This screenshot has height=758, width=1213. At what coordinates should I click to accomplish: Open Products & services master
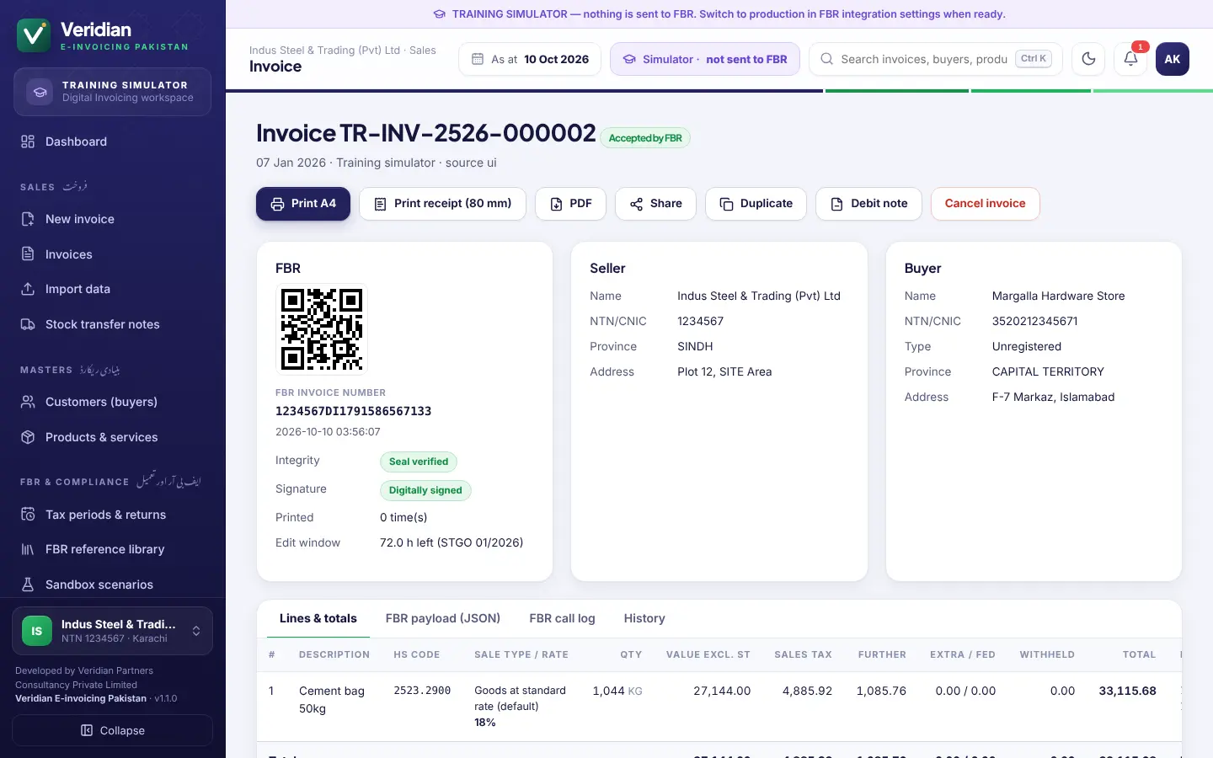click(x=113, y=437)
